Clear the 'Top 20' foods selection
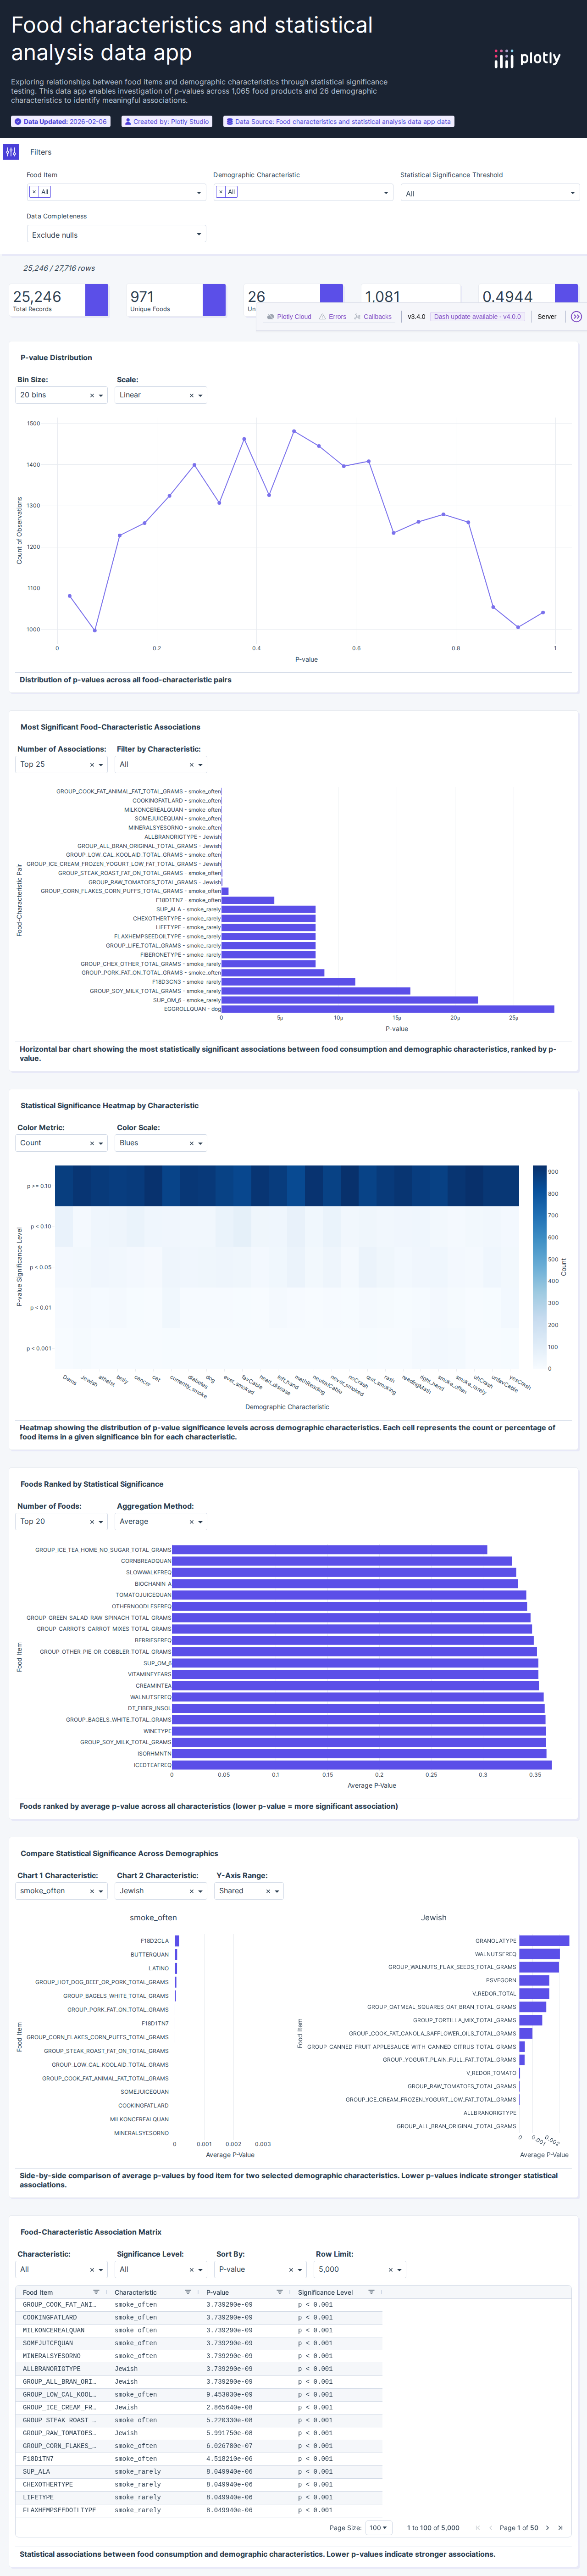Image resolution: width=587 pixels, height=2576 pixels. (x=92, y=1523)
